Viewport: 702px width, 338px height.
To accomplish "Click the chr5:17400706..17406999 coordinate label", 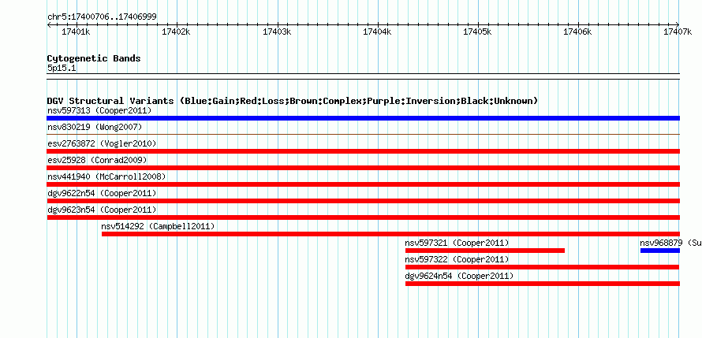I will coord(102,17).
